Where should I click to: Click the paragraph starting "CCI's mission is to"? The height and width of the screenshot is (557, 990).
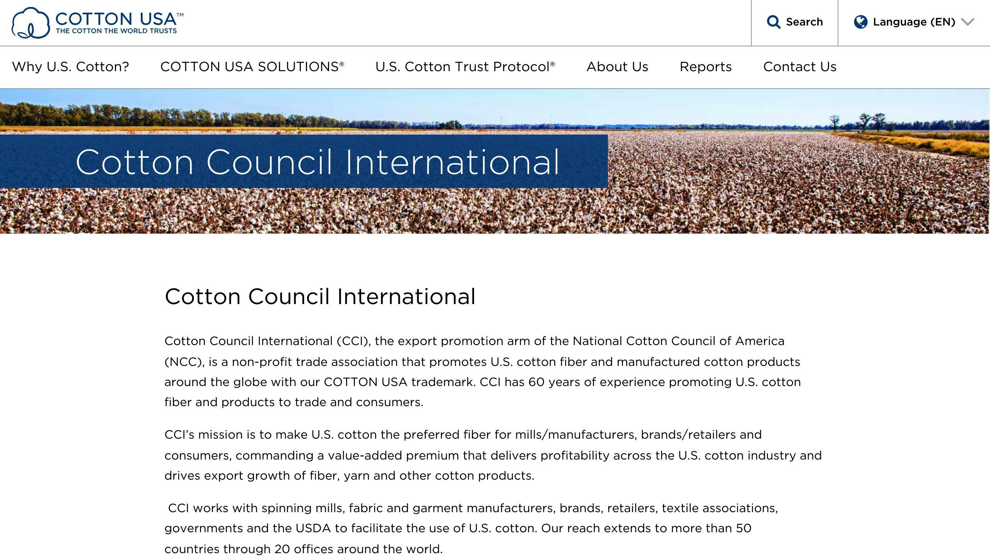tap(493, 455)
